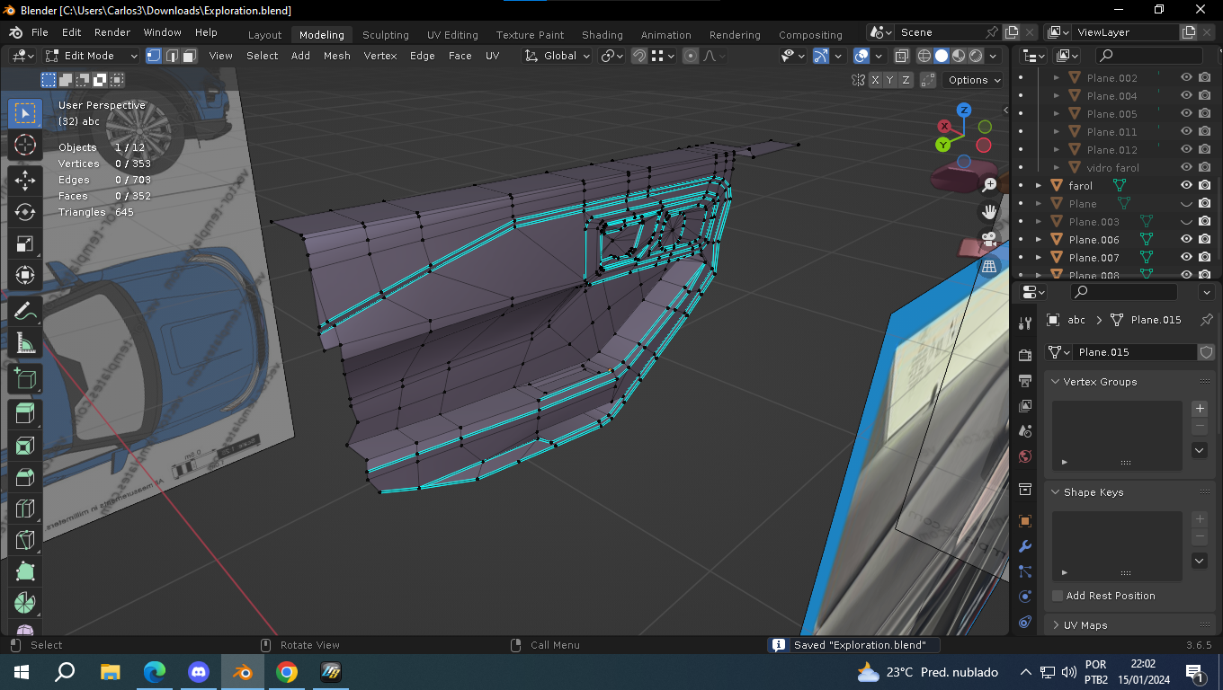Toggle fake user shield for Plane.015
This screenshot has width=1223, height=690.
point(1207,352)
